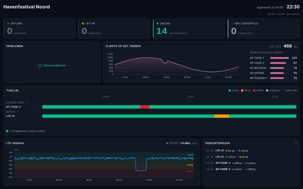This screenshot has width=303, height=189.
Task: Click the ACCESS POINT · 1 group label
Action: coord(17,102)
